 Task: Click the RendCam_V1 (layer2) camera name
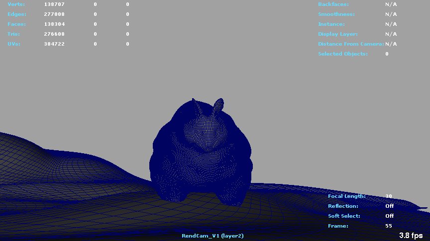pyautogui.click(x=213, y=236)
